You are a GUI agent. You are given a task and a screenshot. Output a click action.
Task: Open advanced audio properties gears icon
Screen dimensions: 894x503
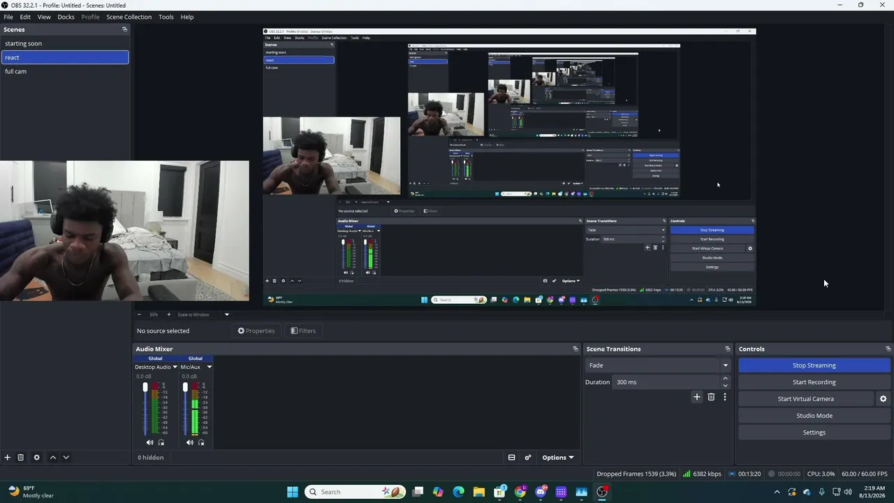tap(528, 458)
